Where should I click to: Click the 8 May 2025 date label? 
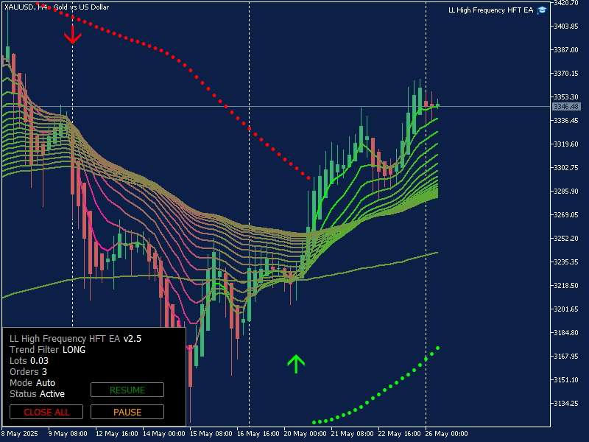coord(20,433)
